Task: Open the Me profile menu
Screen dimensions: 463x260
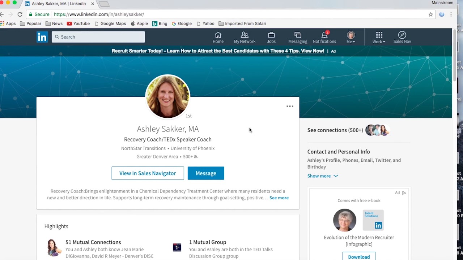Action: [x=351, y=37]
